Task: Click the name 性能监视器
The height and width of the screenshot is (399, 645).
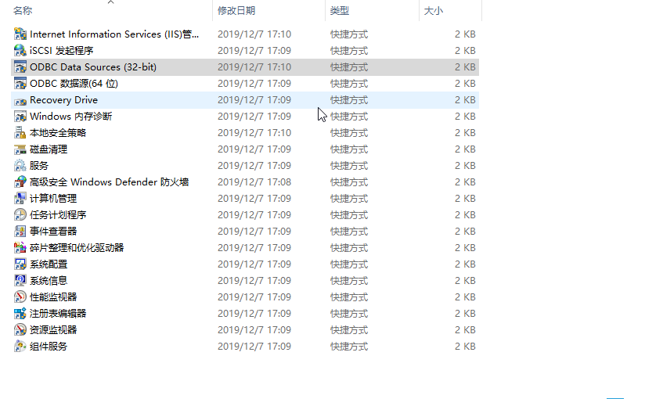Action: [53, 297]
